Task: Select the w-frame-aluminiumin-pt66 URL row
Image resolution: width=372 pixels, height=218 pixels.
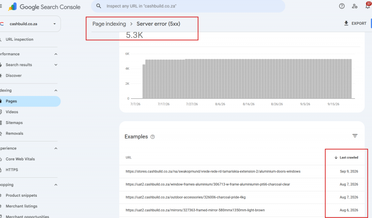Action: pos(242,184)
